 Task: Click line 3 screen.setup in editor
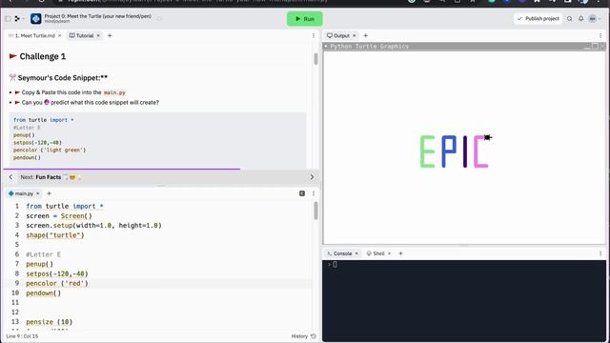pos(93,225)
